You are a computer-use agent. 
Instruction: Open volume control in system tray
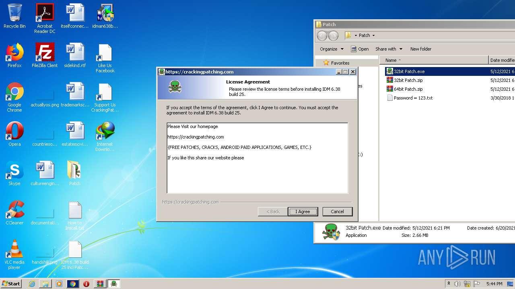tap(457, 284)
